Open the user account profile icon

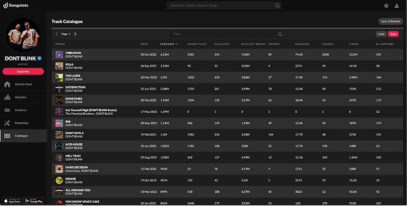click(396, 6)
